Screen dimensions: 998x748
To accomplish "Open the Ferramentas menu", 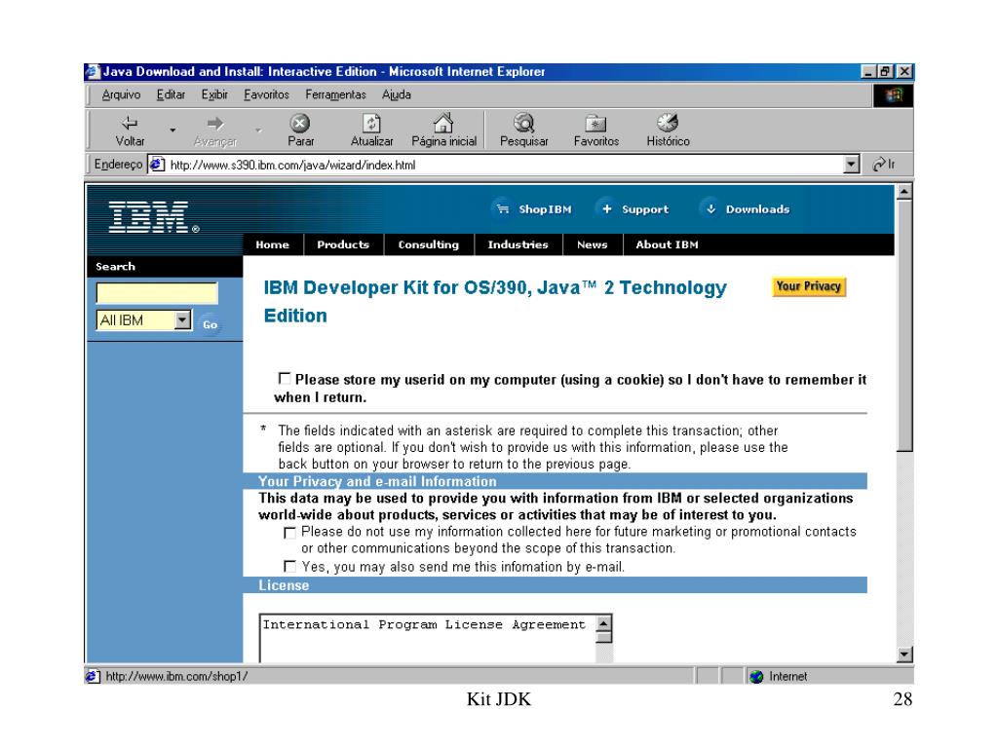I will [x=335, y=94].
